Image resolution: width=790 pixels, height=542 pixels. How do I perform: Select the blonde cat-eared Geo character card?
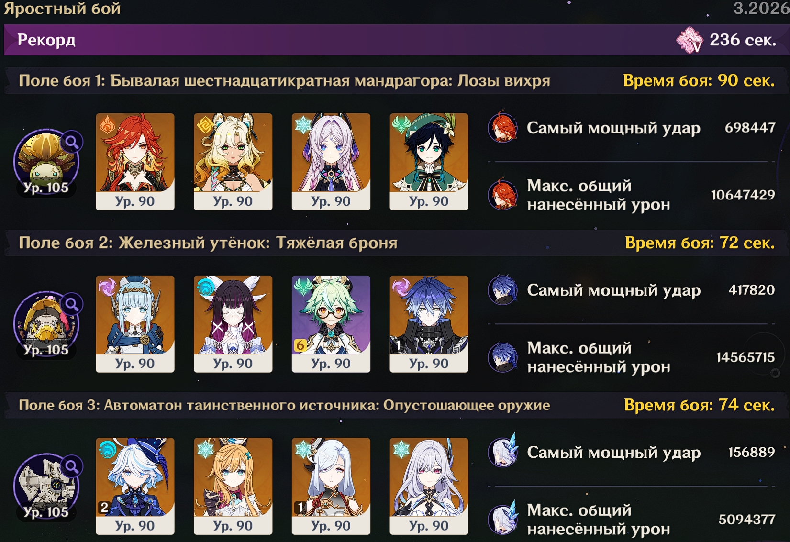[233, 162]
